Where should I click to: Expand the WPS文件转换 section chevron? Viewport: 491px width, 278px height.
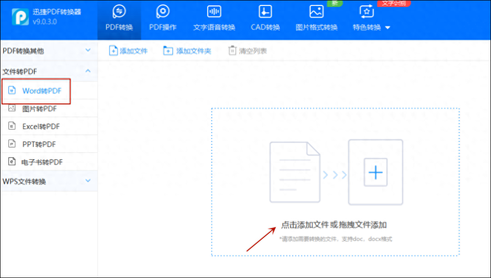[x=88, y=181]
